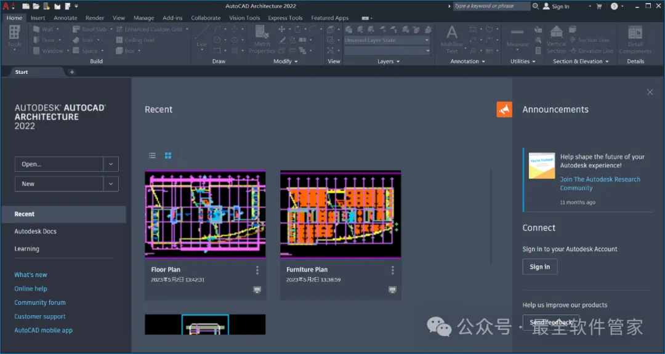Open the Online help link
The image size is (665, 354).
coord(31,289)
